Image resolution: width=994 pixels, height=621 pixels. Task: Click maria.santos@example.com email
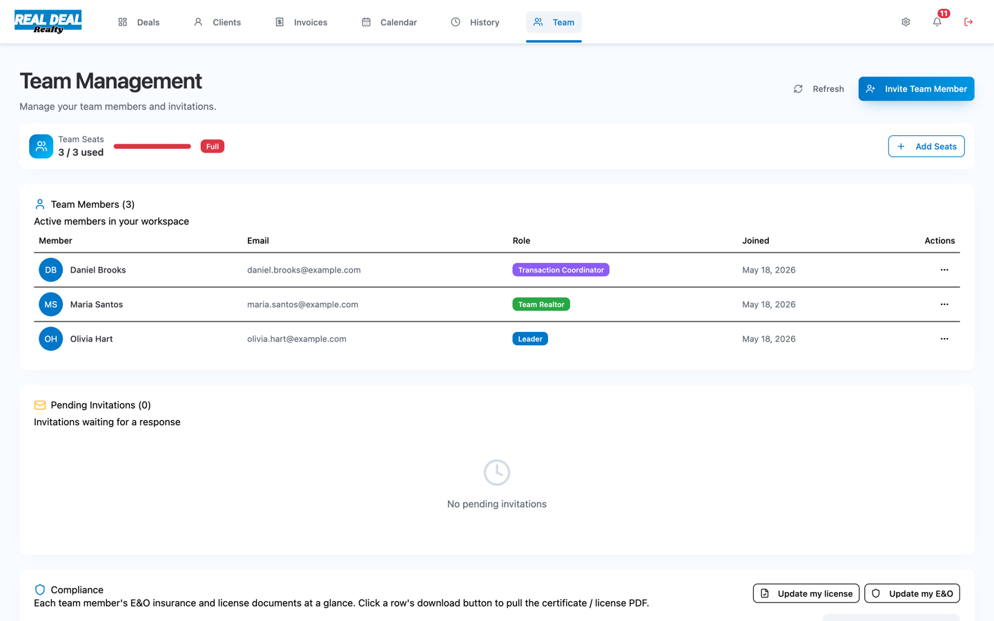point(302,304)
